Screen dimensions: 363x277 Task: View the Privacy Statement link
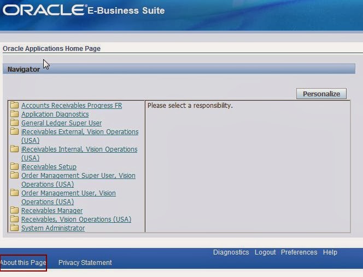[x=85, y=263]
